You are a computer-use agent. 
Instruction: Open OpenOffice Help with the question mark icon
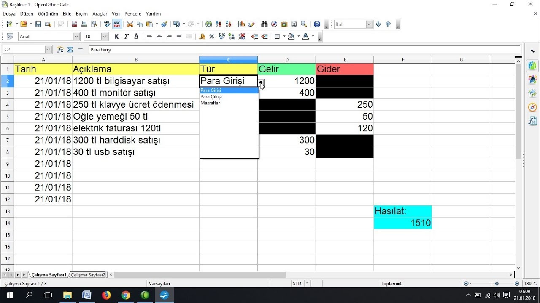pyautogui.click(x=317, y=24)
